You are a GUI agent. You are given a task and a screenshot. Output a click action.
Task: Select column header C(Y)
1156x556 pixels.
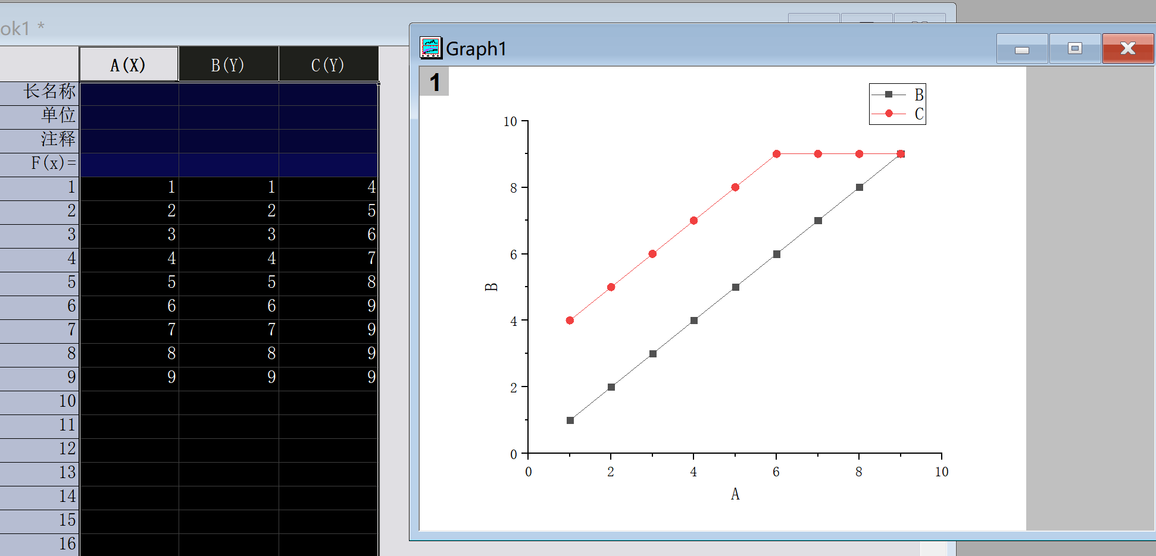click(x=329, y=64)
